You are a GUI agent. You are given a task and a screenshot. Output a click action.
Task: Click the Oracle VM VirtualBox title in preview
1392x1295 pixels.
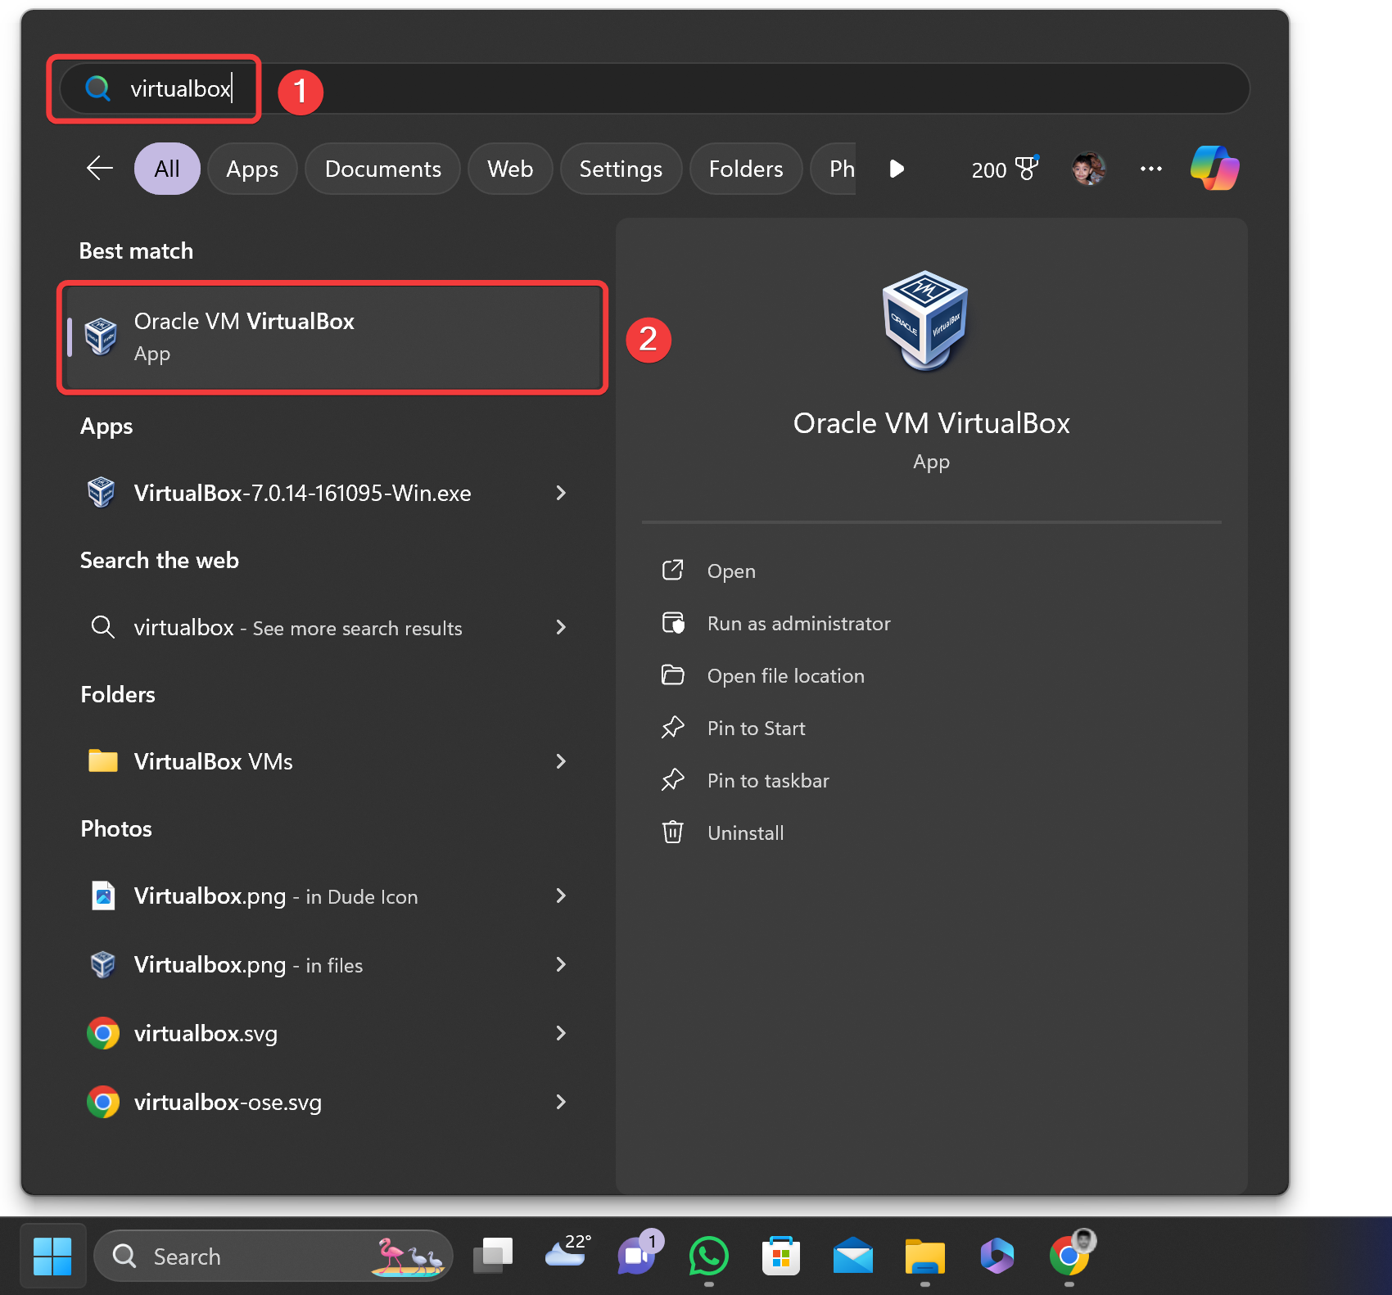pos(932,423)
